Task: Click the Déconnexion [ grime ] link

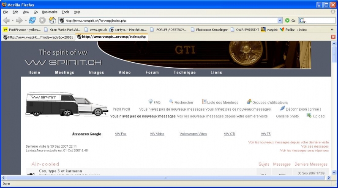Action: tap(302, 109)
